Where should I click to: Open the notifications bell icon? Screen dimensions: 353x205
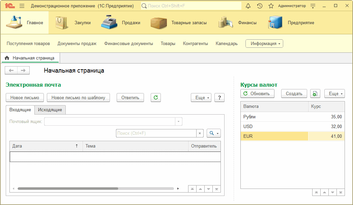[x=248, y=6]
